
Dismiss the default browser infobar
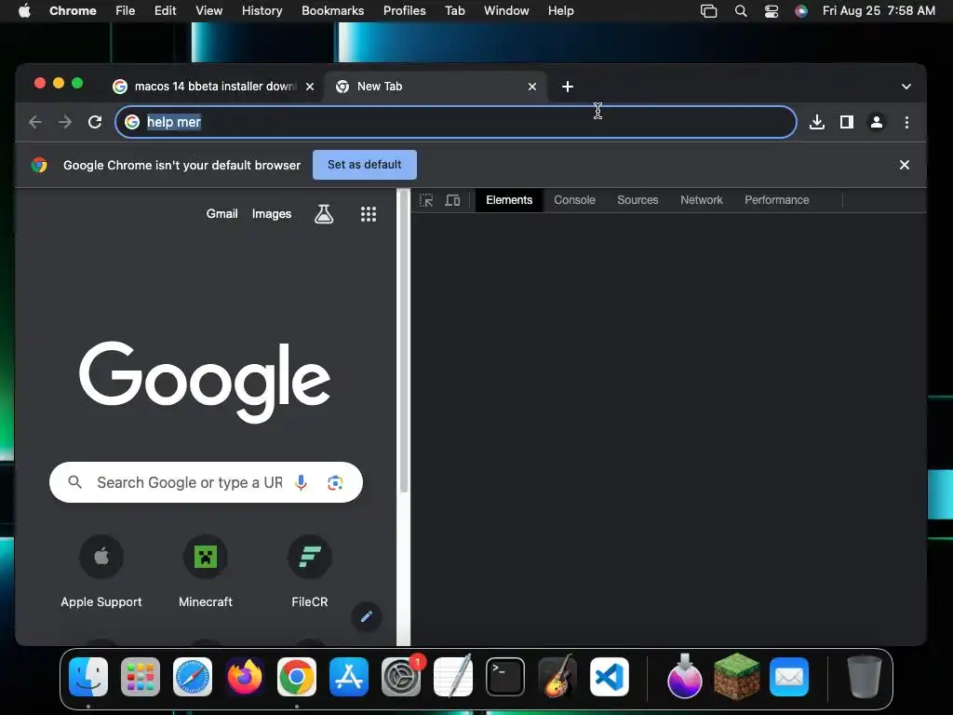point(905,165)
